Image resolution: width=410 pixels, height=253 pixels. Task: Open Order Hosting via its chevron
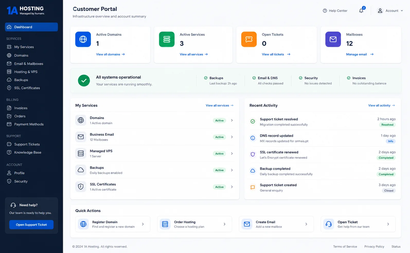click(225, 224)
